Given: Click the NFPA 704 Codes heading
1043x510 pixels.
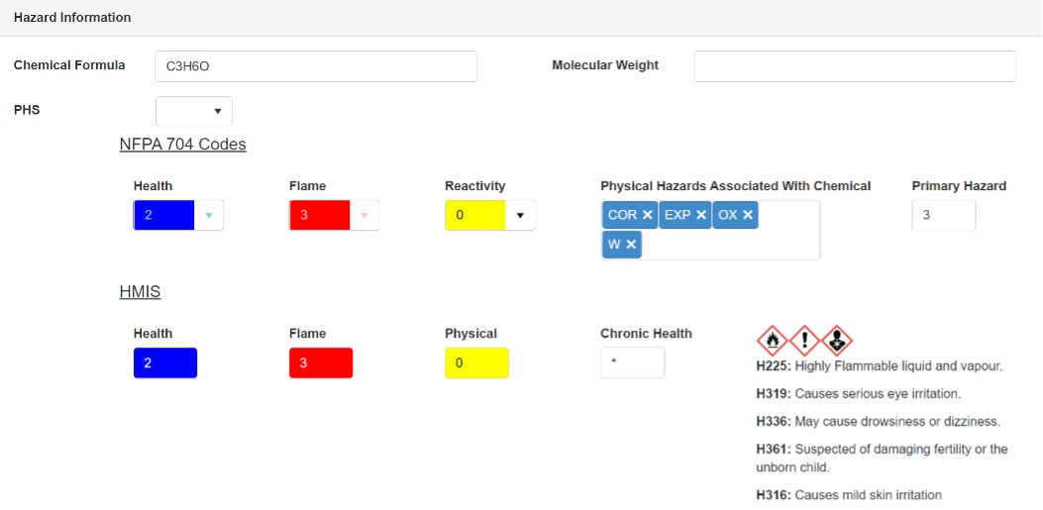Looking at the screenshot, I should [182, 145].
